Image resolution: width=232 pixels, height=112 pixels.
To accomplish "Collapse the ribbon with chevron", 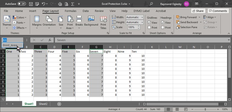I will (229, 33).
